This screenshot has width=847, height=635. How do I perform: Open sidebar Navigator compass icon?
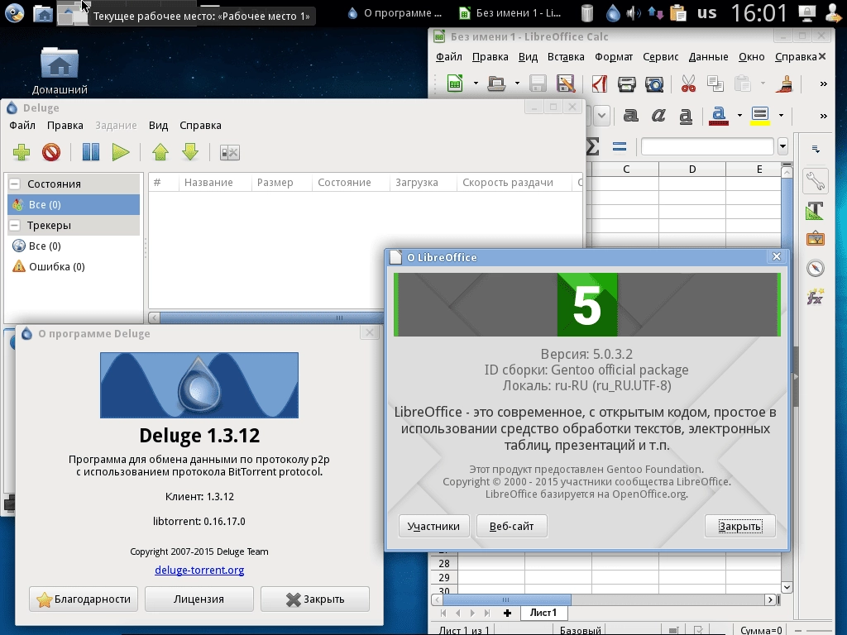(x=815, y=268)
